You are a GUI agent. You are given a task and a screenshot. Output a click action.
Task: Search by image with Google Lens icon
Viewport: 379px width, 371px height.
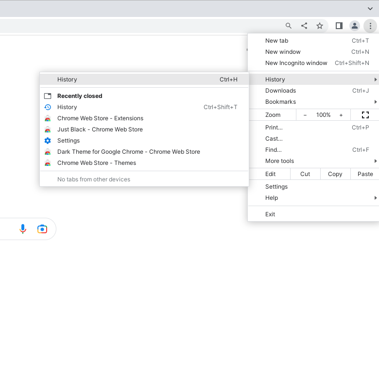[42, 229]
